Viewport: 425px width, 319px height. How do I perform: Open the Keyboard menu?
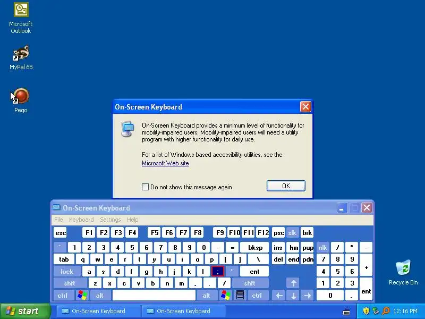coord(81,220)
